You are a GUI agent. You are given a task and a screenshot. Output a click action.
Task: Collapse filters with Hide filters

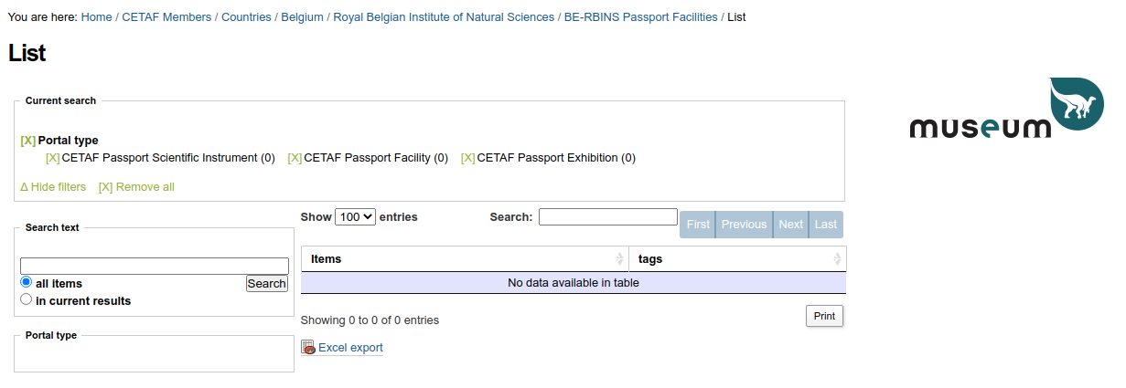click(x=53, y=187)
